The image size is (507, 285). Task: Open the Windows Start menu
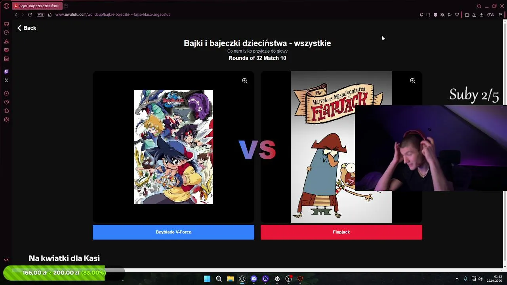pyautogui.click(x=207, y=279)
